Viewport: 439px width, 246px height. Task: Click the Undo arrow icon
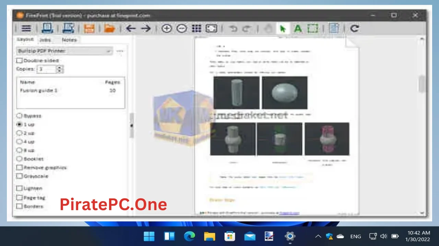point(233,29)
